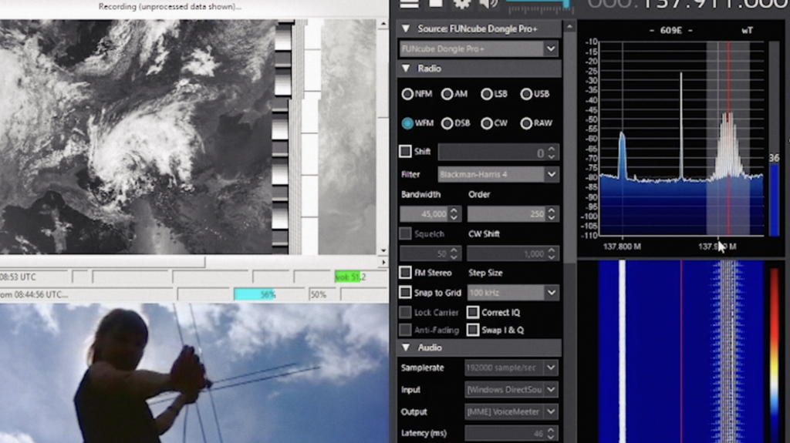The image size is (790, 443).
Task: Click the horizontal scroll right arrow in WXtoImg
Action: click(383, 262)
